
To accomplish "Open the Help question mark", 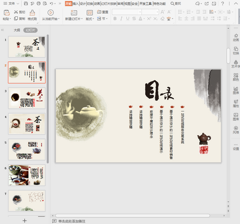I will pyautogui.click(x=223, y=4).
